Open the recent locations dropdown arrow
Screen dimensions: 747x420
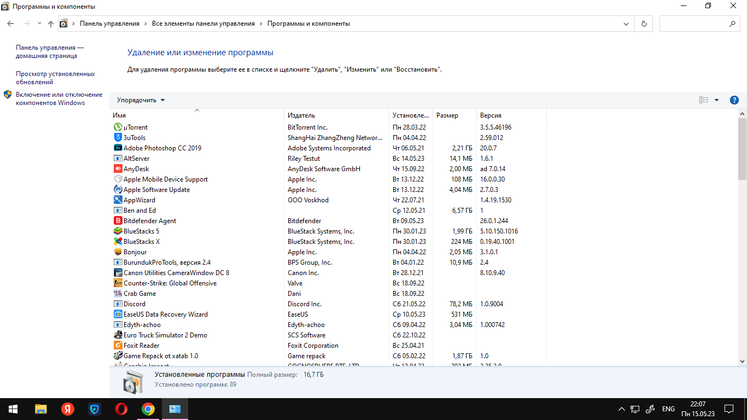coord(39,24)
